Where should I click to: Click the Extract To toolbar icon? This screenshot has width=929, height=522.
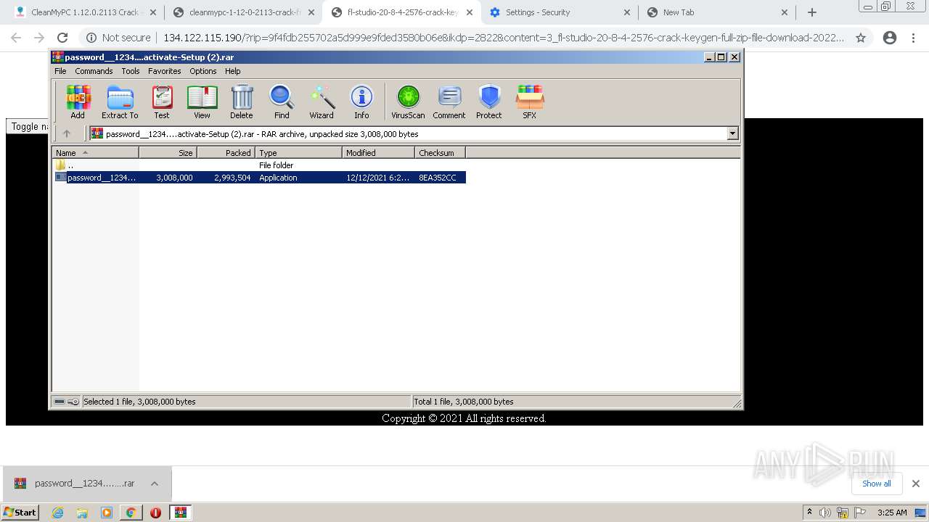pos(120,101)
